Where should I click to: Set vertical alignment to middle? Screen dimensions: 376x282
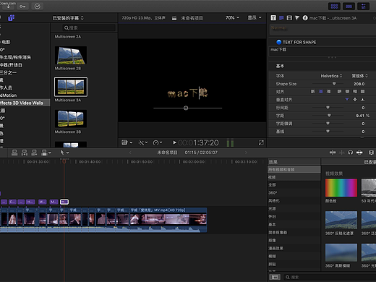(355, 99)
